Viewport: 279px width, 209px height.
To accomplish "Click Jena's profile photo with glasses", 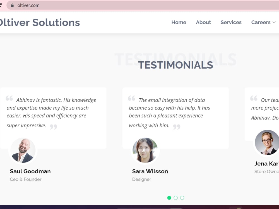I will pyautogui.click(x=267, y=142).
